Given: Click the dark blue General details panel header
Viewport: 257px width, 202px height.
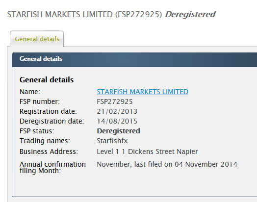Looking at the screenshot, I should click(x=134, y=60).
